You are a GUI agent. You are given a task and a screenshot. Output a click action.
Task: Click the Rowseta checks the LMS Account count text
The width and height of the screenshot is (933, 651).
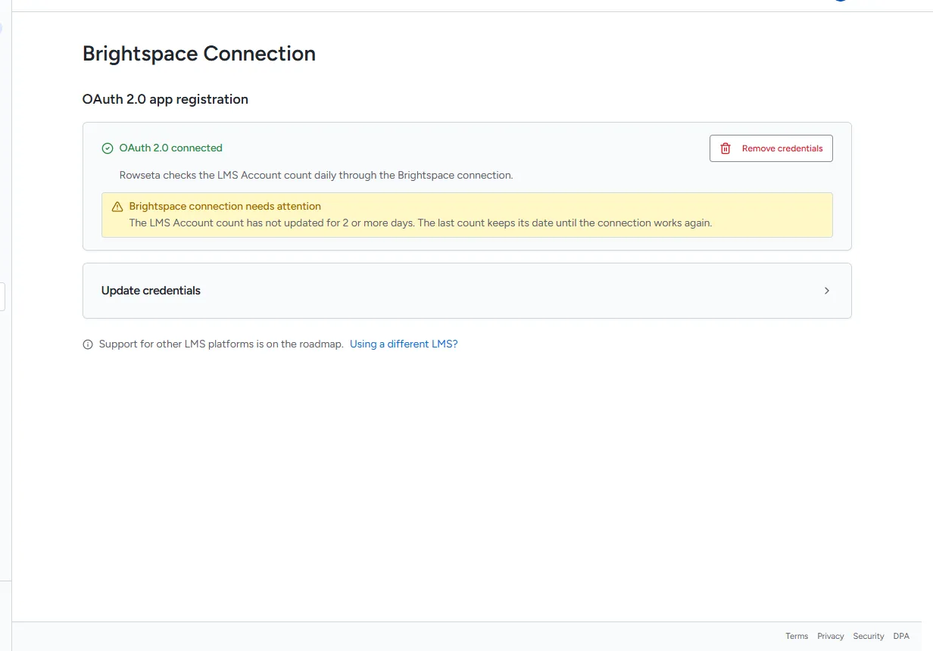317,175
